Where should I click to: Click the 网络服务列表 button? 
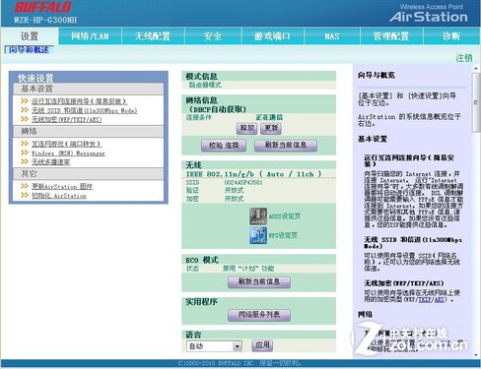pos(259,315)
